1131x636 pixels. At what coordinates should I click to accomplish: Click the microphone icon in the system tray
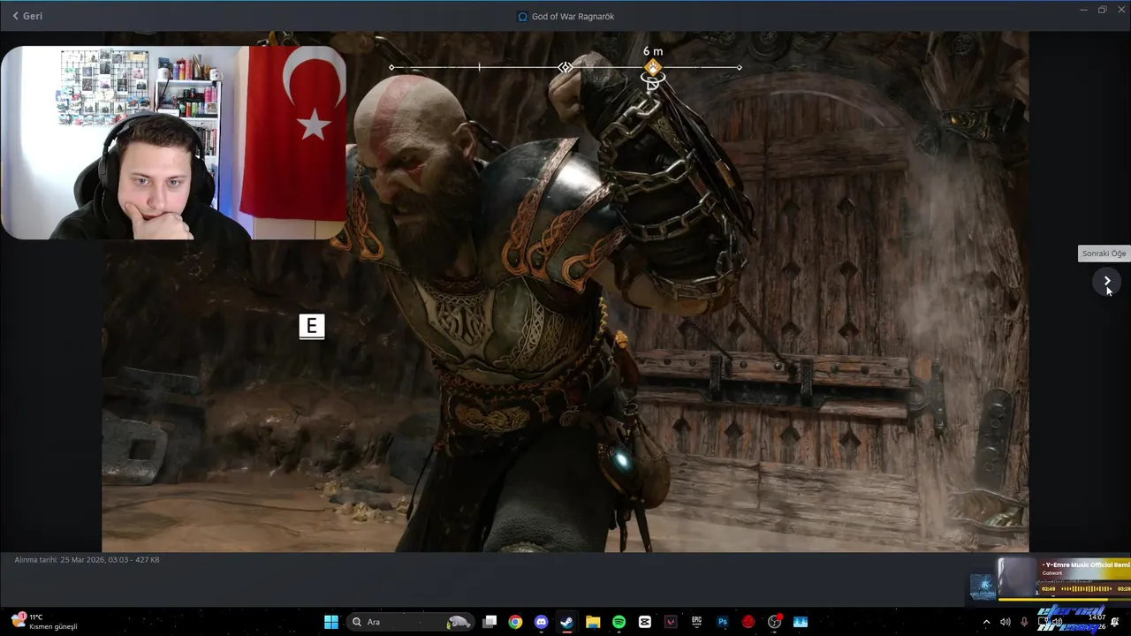pyautogui.click(x=1024, y=622)
